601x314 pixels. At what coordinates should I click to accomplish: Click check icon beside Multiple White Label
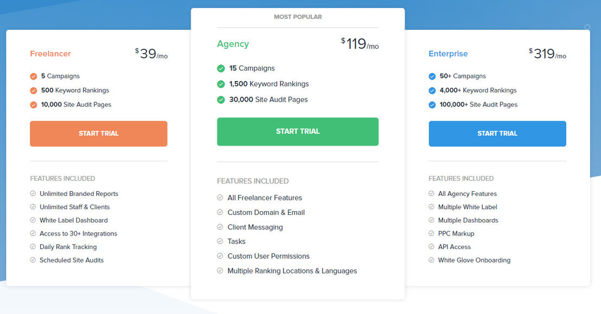pos(432,207)
